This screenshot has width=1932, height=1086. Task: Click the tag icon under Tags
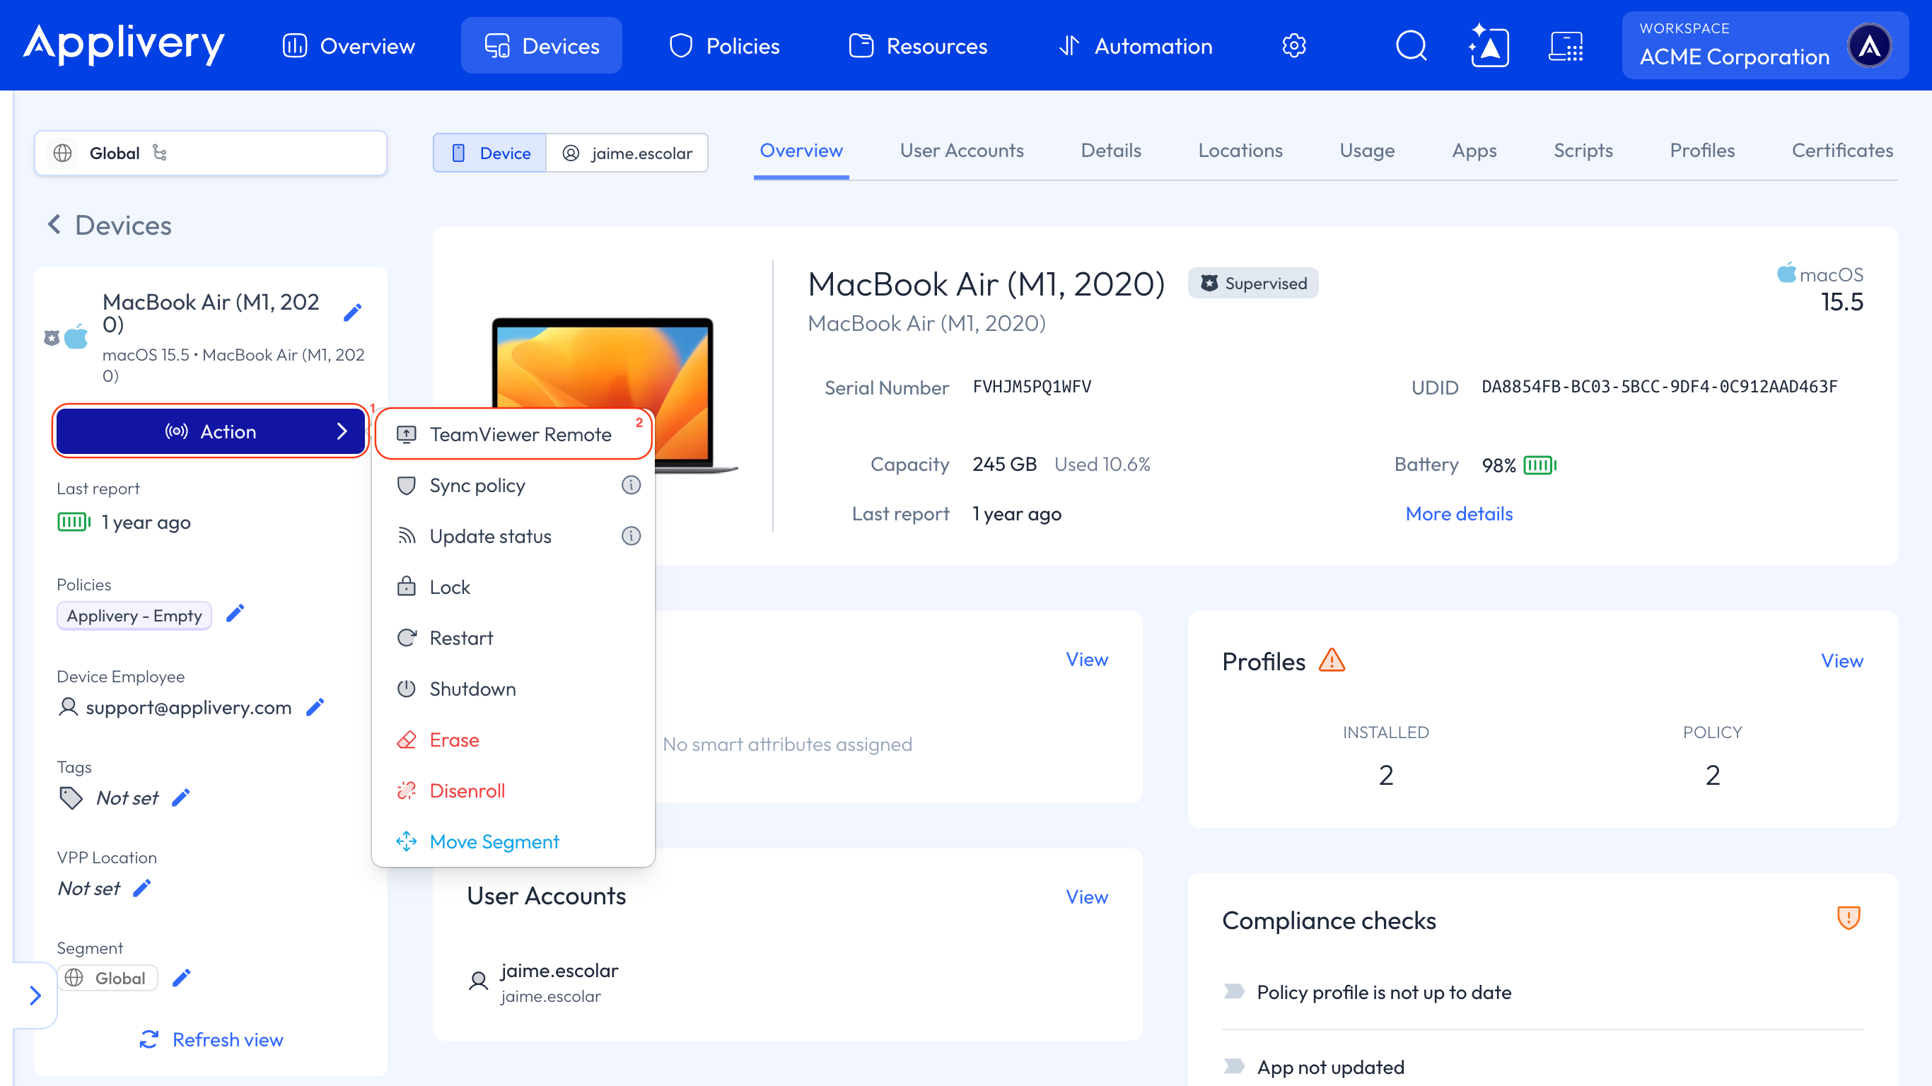(x=71, y=798)
